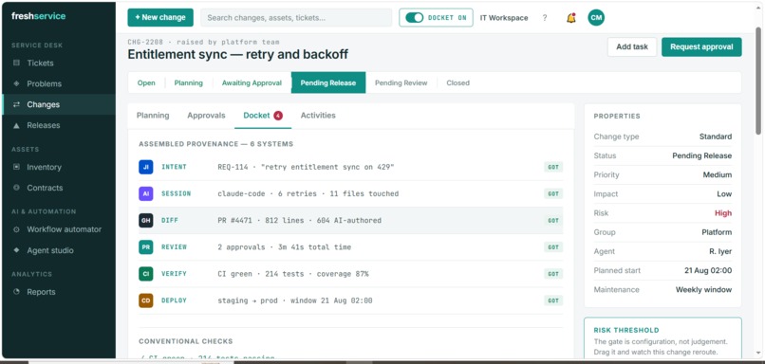This screenshot has width=765, height=364.
Task: Click the page vertical scrollbar
Action: coord(757,81)
